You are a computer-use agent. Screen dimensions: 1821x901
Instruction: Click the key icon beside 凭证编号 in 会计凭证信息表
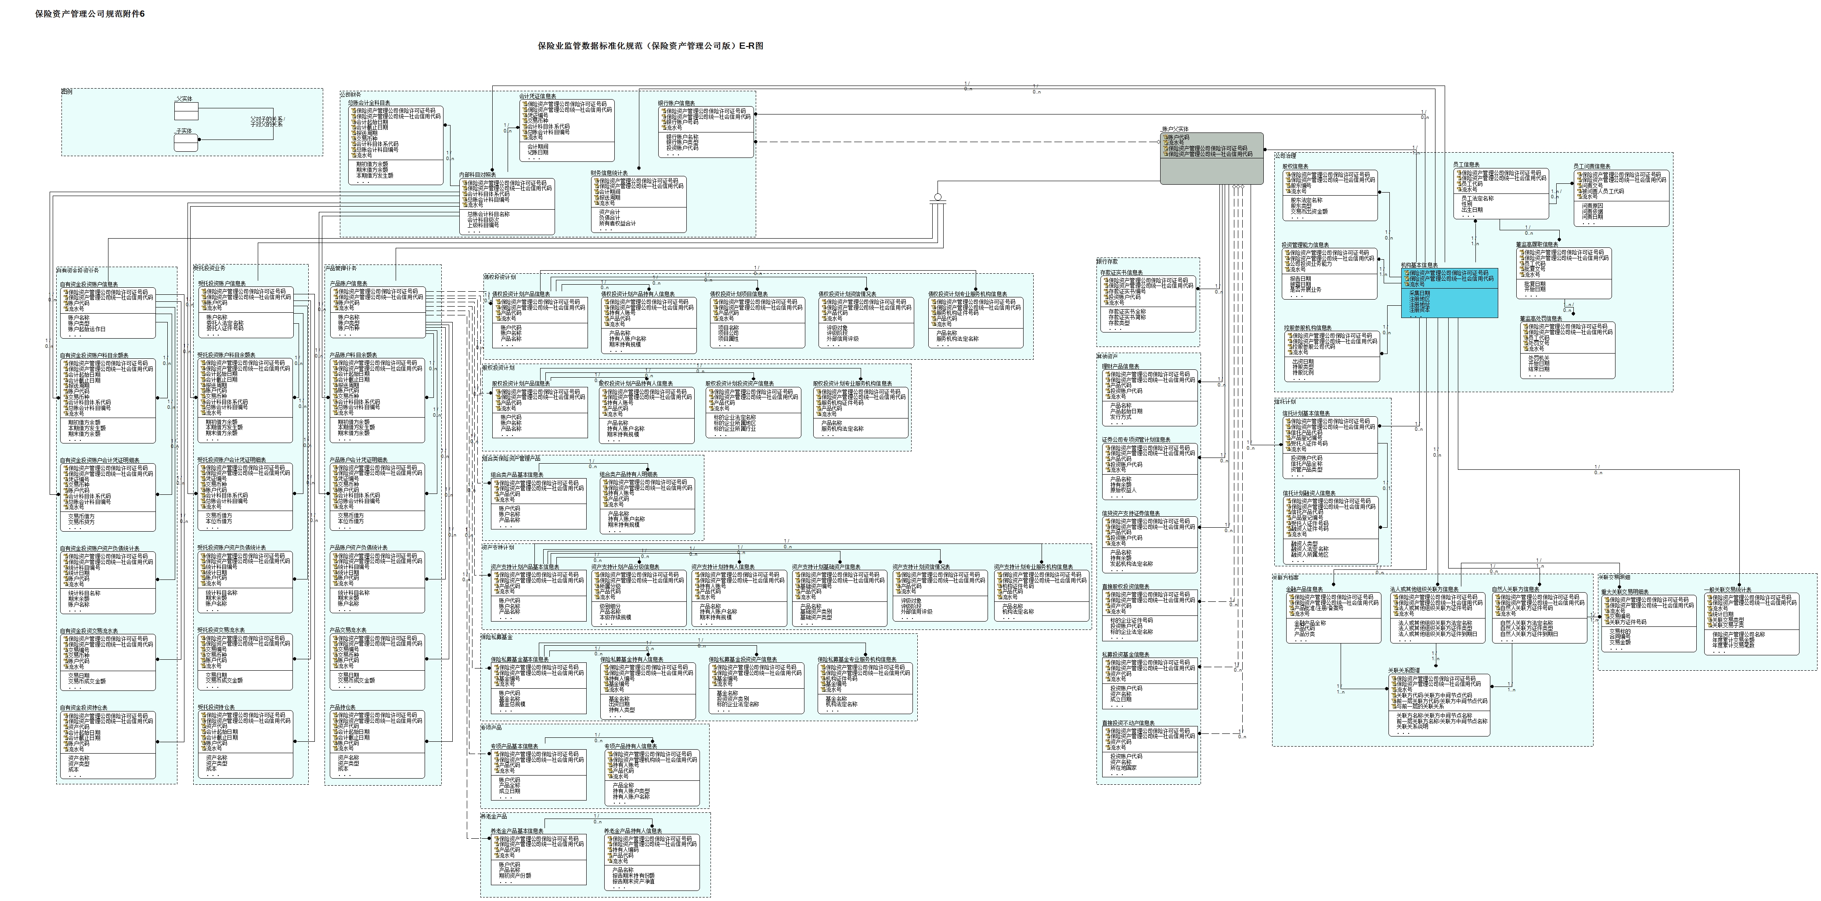coord(525,115)
